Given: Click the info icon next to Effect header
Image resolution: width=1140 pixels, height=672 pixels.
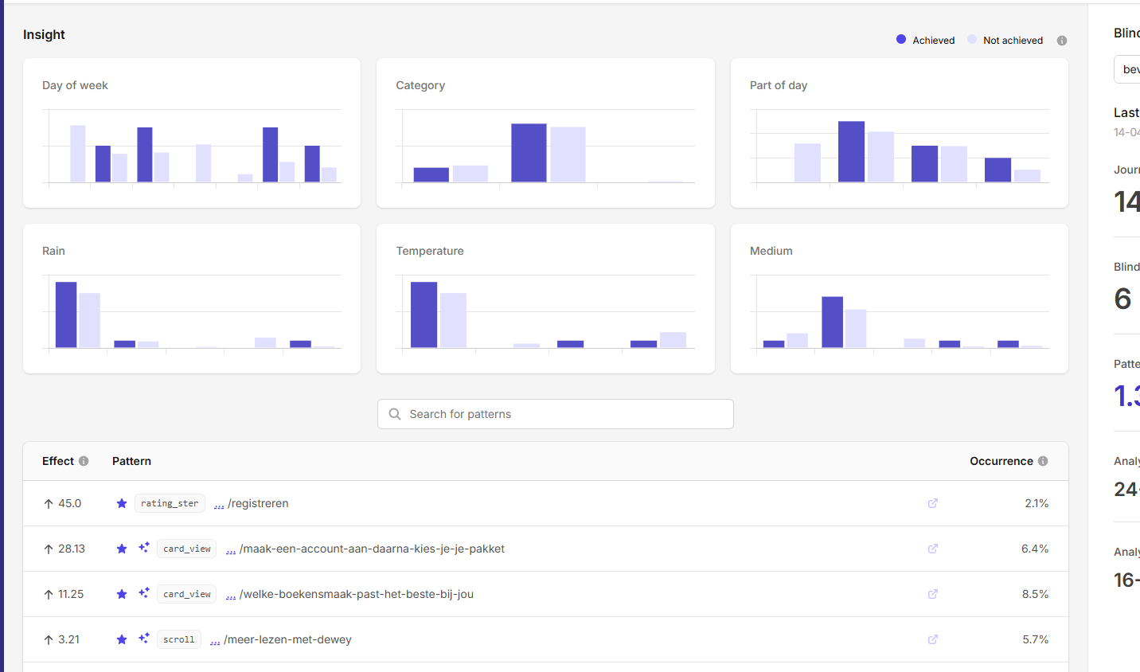Looking at the screenshot, I should [84, 461].
